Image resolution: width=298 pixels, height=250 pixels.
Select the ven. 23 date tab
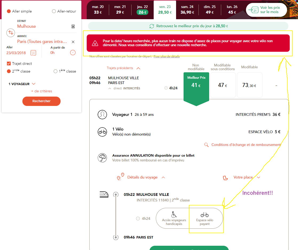165,10
